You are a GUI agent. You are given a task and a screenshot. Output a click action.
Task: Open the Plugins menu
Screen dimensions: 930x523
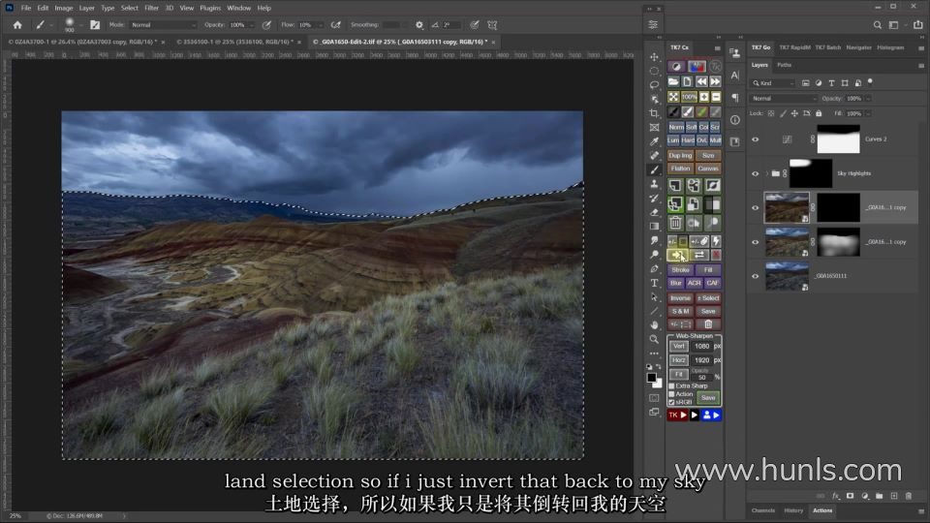210,8
